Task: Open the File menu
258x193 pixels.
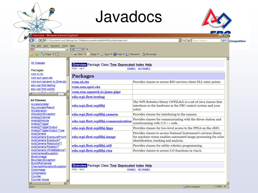Action: [33, 46]
